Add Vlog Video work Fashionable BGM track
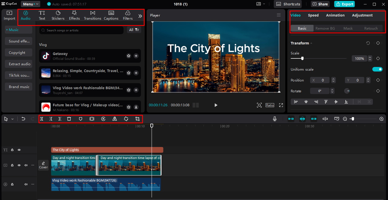 tap(136, 90)
